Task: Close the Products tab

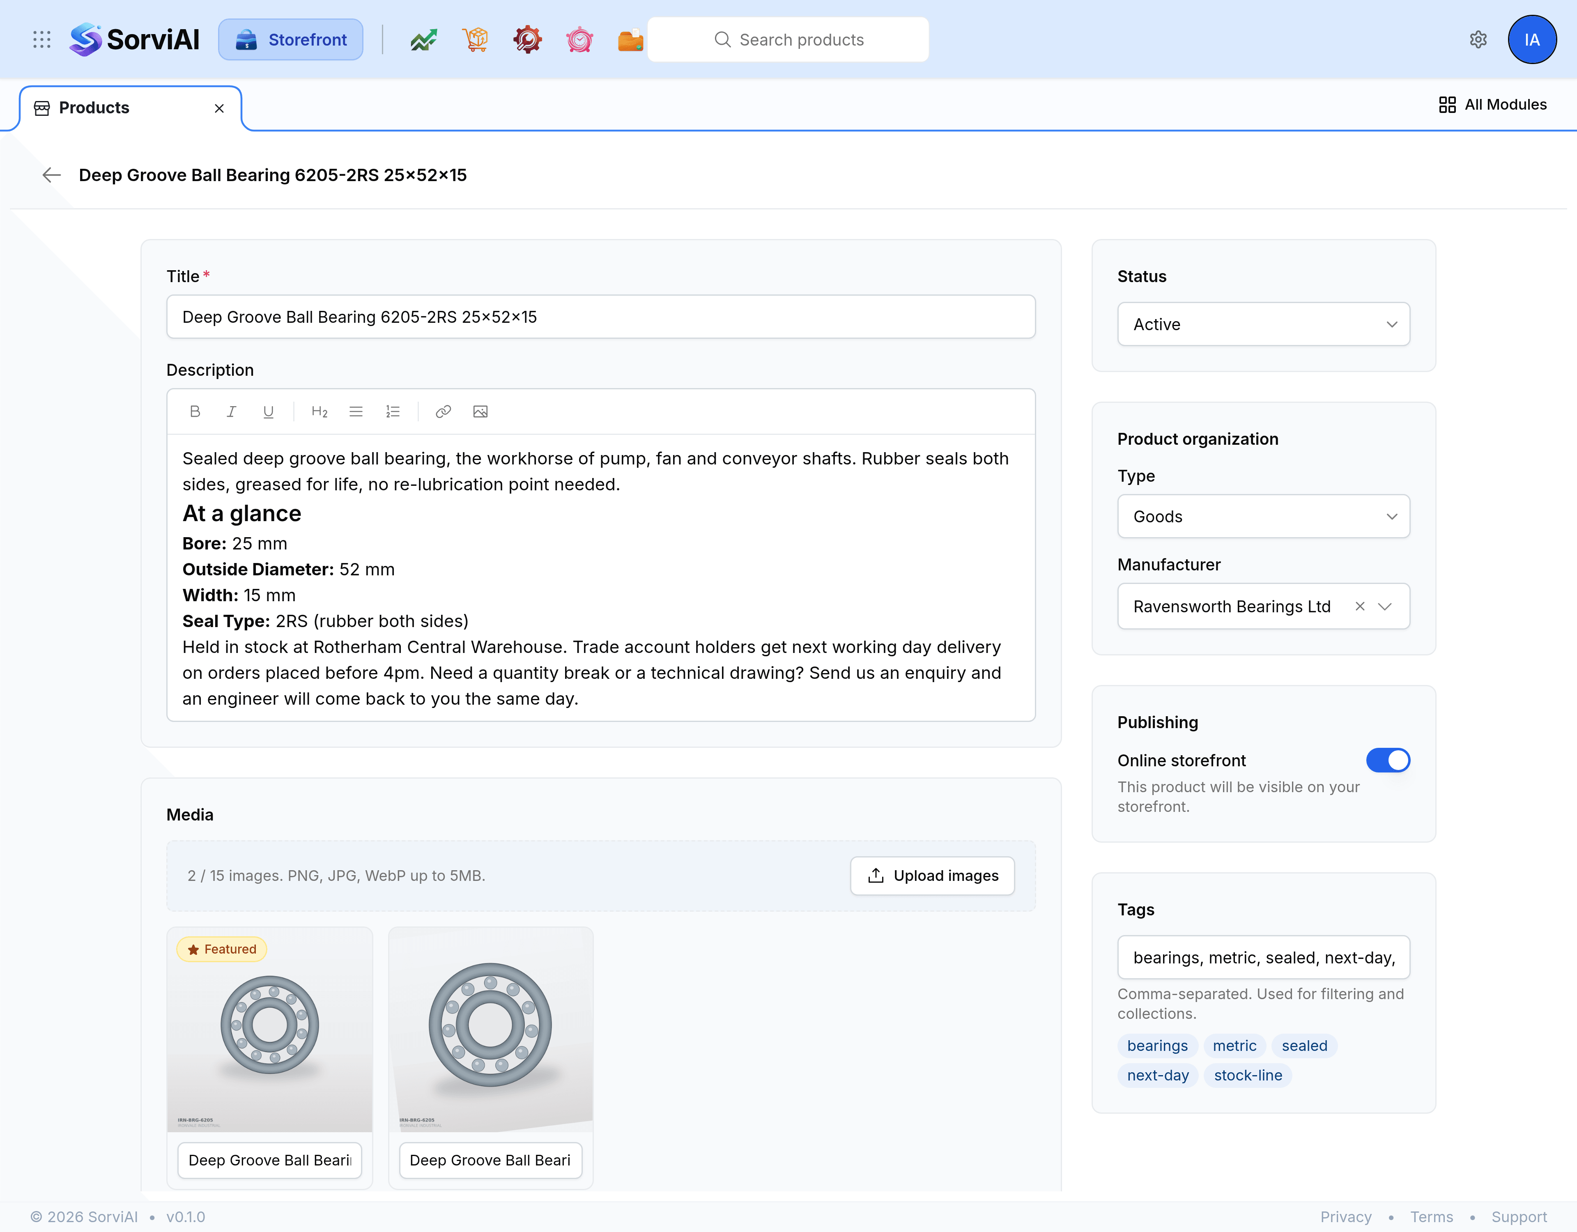Action: point(220,108)
